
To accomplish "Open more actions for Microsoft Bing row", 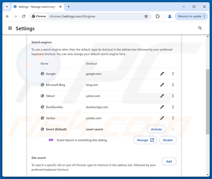I will coord(173,85).
